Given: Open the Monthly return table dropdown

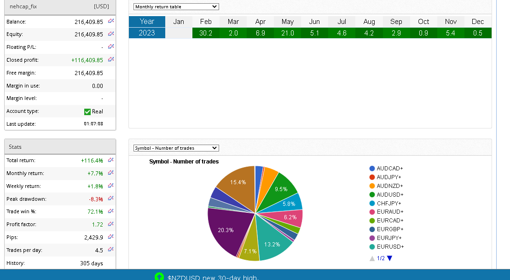Looking at the screenshot, I should click(x=176, y=7).
